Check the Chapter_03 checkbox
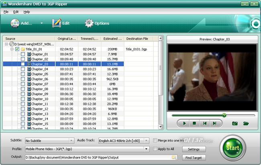261x165 pixels. coord(23,64)
